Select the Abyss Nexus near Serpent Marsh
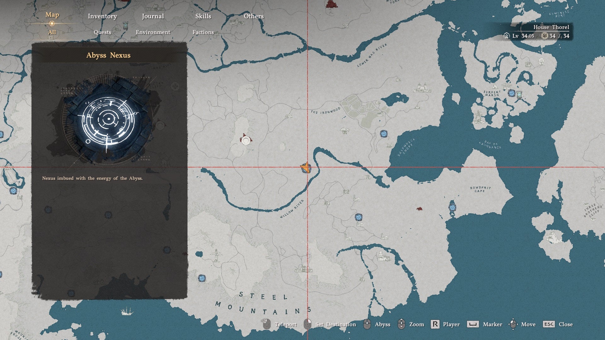This screenshot has height=340, width=605. coord(512,93)
